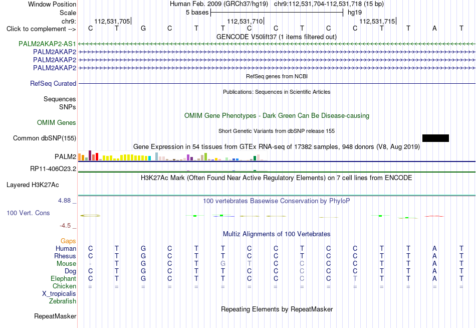Click the black dbSNP variant item

pos(435,138)
